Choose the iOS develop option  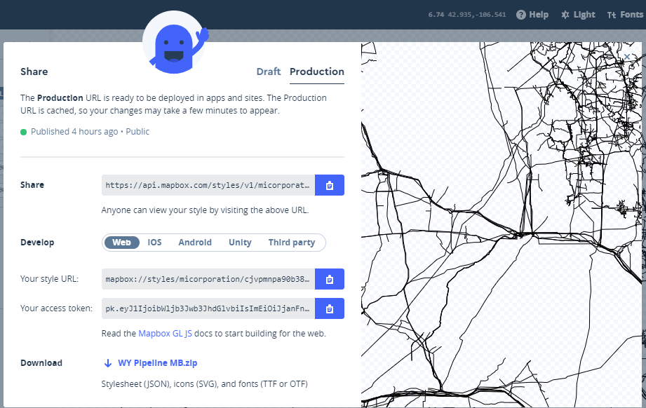pos(154,243)
